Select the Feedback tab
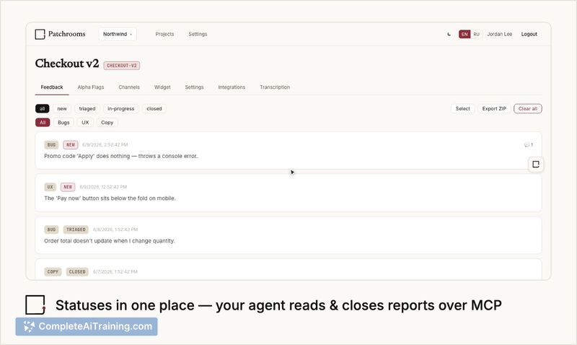577x345 pixels. 52,87
